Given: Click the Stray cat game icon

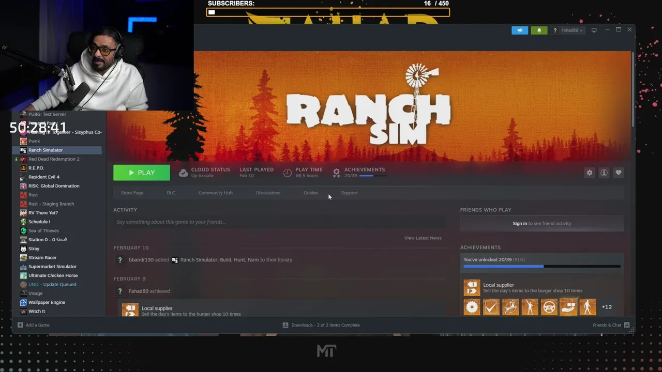Looking at the screenshot, I should (x=23, y=249).
